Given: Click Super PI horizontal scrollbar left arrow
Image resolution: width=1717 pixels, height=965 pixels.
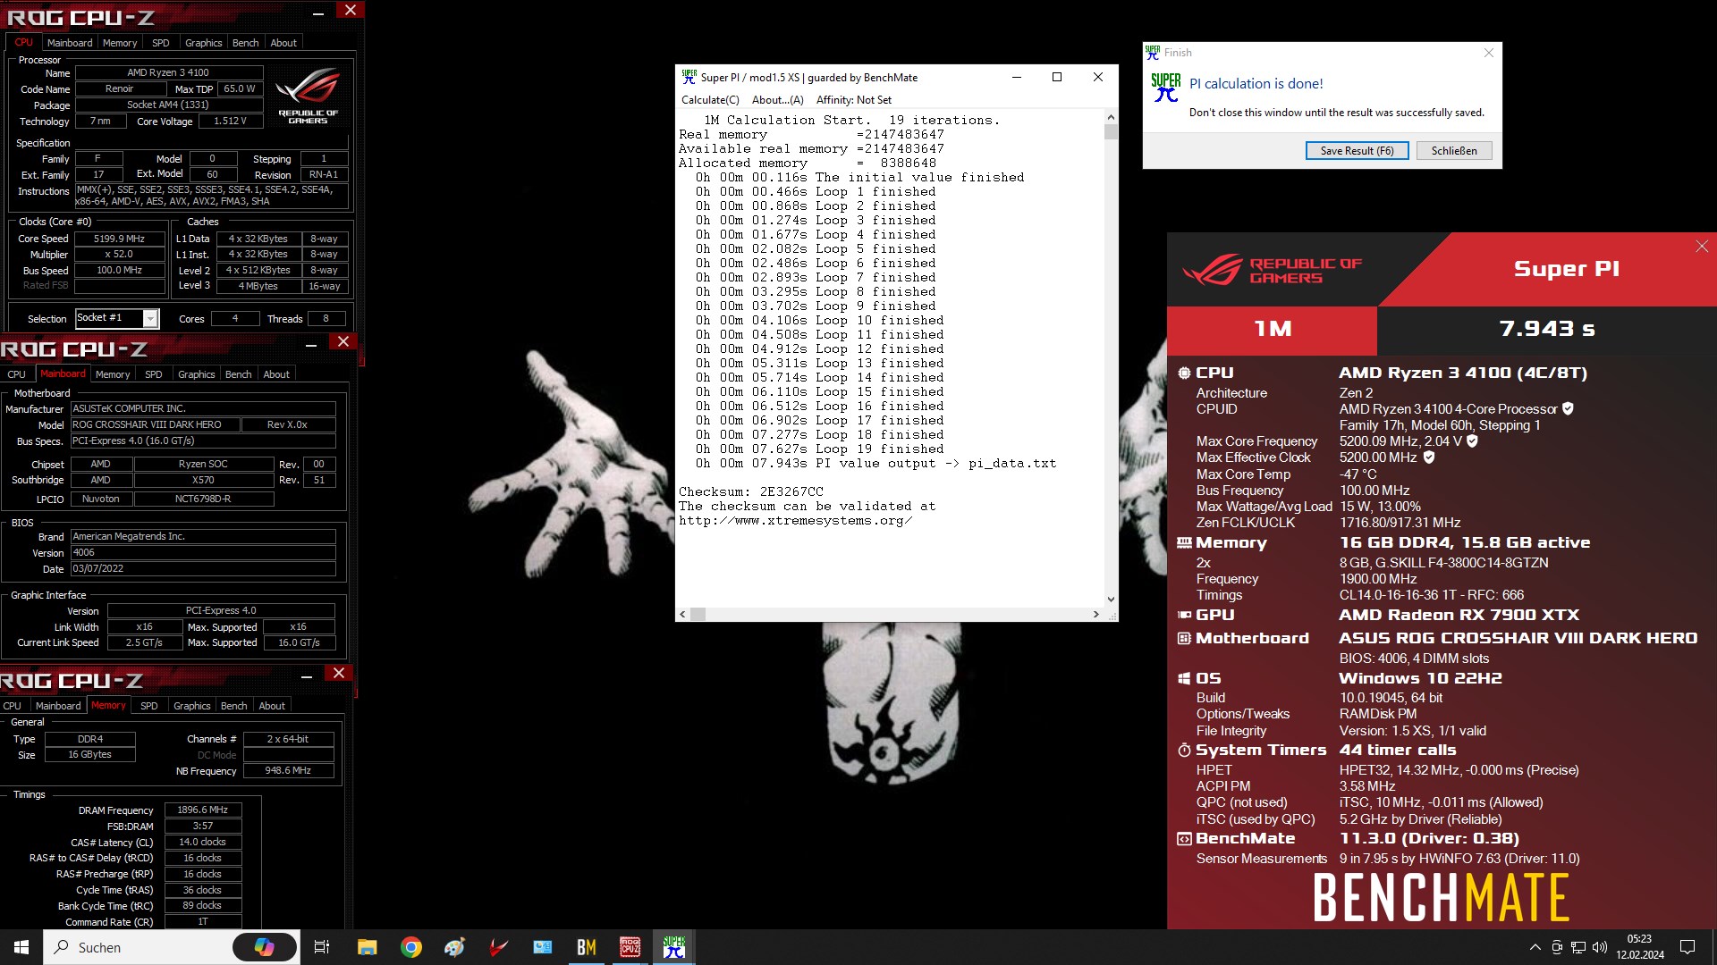Looking at the screenshot, I should (x=683, y=614).
